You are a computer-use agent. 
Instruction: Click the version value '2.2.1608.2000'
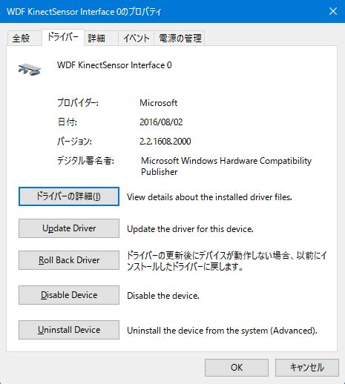point(165,142)
